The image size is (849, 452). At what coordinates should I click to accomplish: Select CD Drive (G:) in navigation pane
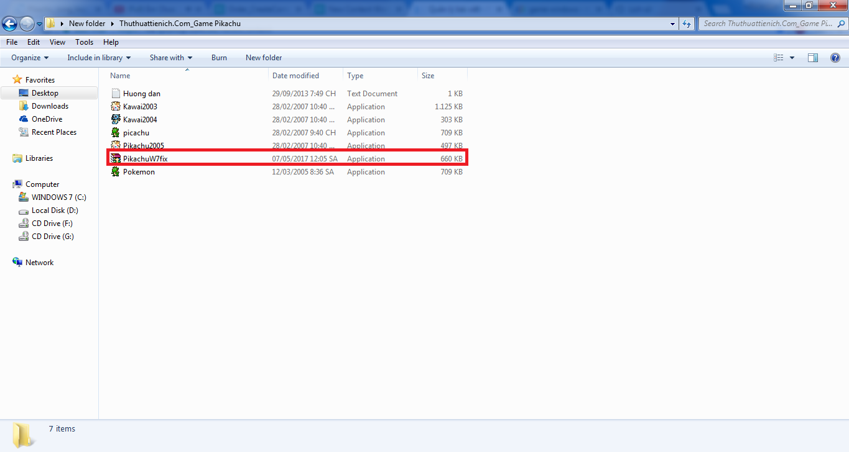53,237
